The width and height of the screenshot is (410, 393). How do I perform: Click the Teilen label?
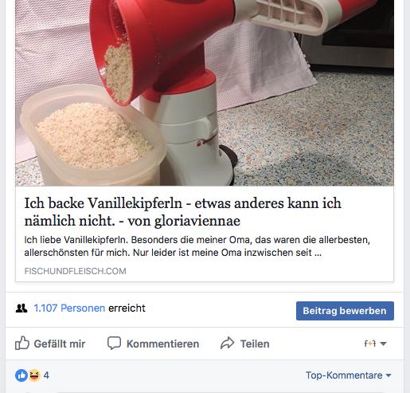(255, 344)
